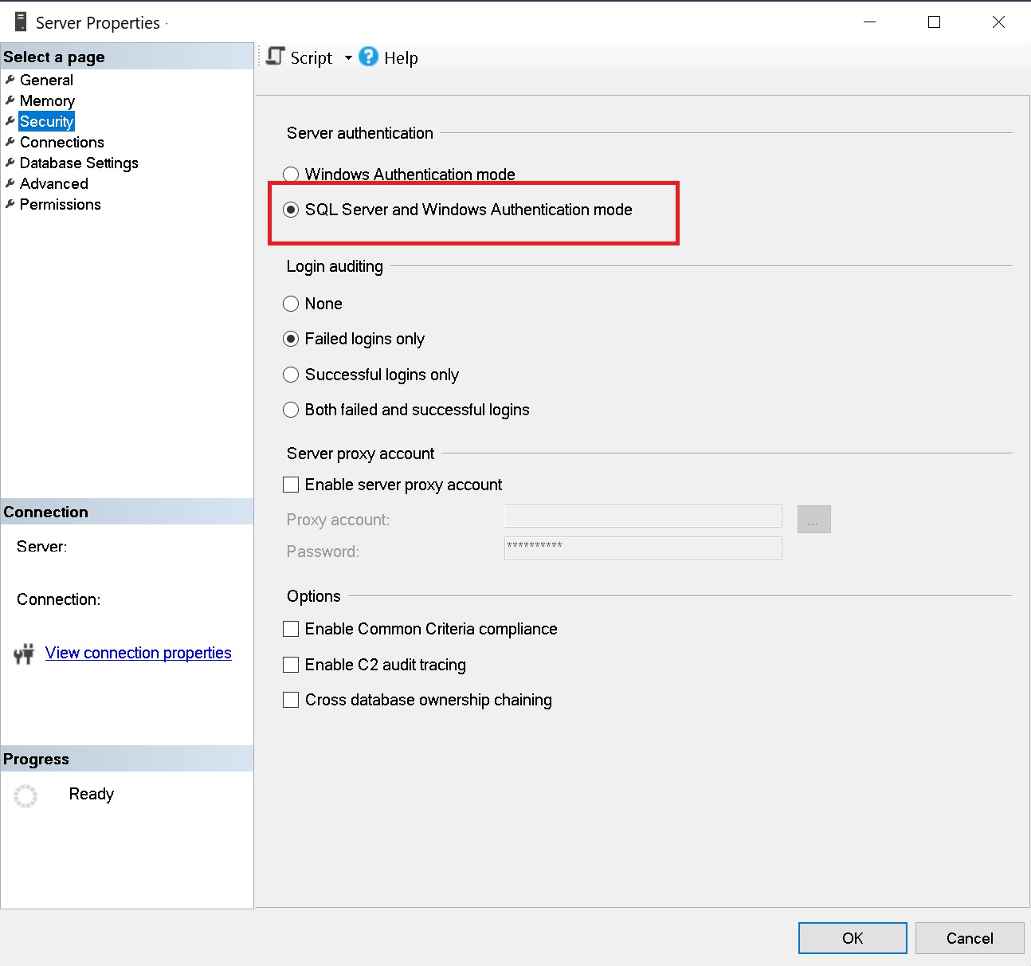Select Both failed and successful logins

pyautogui.click(x=292, y=410)
